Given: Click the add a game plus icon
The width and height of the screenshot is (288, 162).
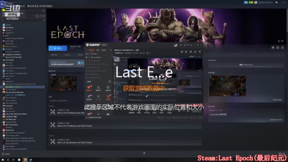Looking at the screenshot, I should (3, 154).
